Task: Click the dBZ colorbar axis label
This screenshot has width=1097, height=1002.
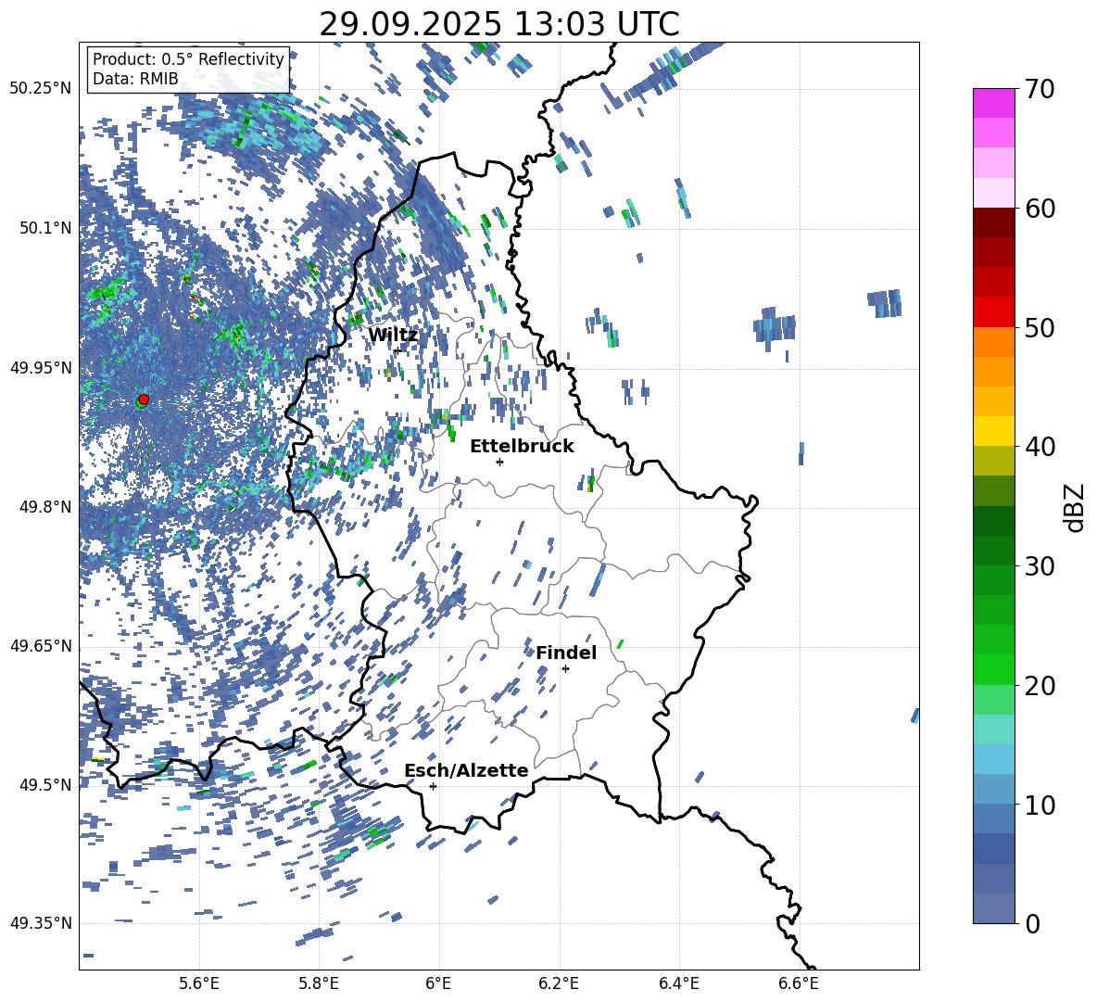Action: [1076, 507]
